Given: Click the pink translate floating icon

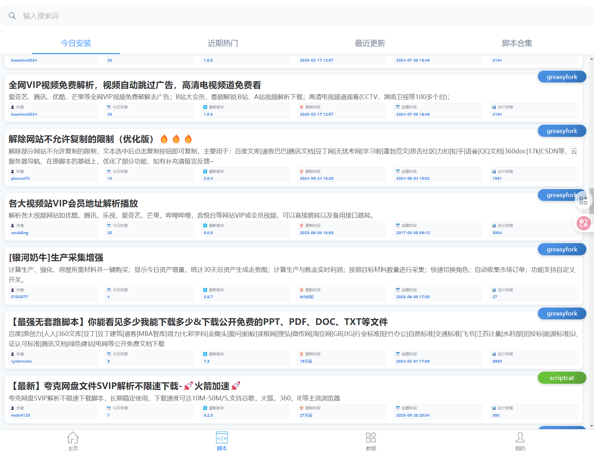Looking at the screenshot, I should tap(584, 223).
